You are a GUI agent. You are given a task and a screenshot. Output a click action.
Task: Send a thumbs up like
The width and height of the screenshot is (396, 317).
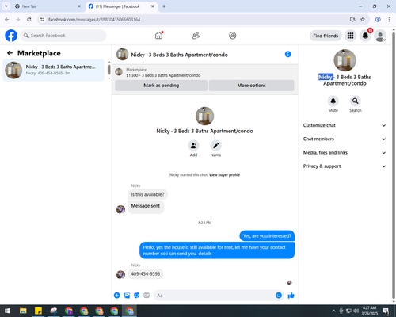click(291, 296)
